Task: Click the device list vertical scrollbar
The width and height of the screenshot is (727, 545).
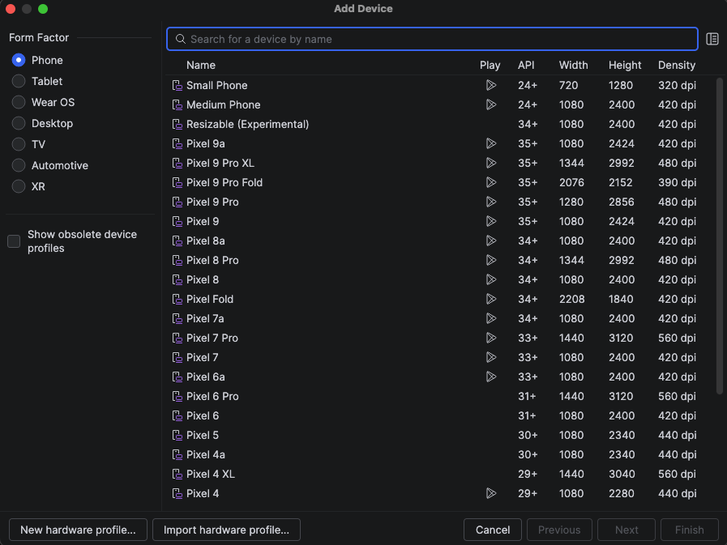Action: click(x=720, y=236)
